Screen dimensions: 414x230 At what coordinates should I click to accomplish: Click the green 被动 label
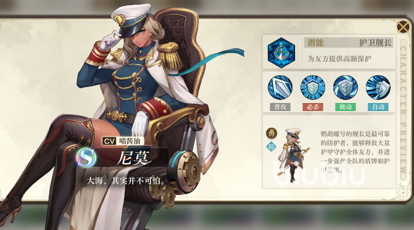[345, 107]
